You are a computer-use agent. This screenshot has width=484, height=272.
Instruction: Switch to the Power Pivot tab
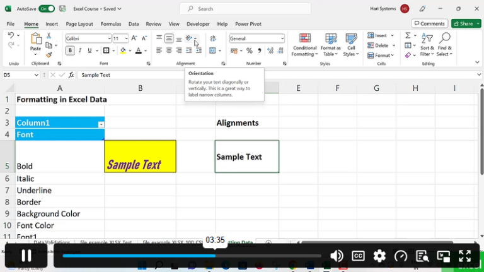pos(248,24)
